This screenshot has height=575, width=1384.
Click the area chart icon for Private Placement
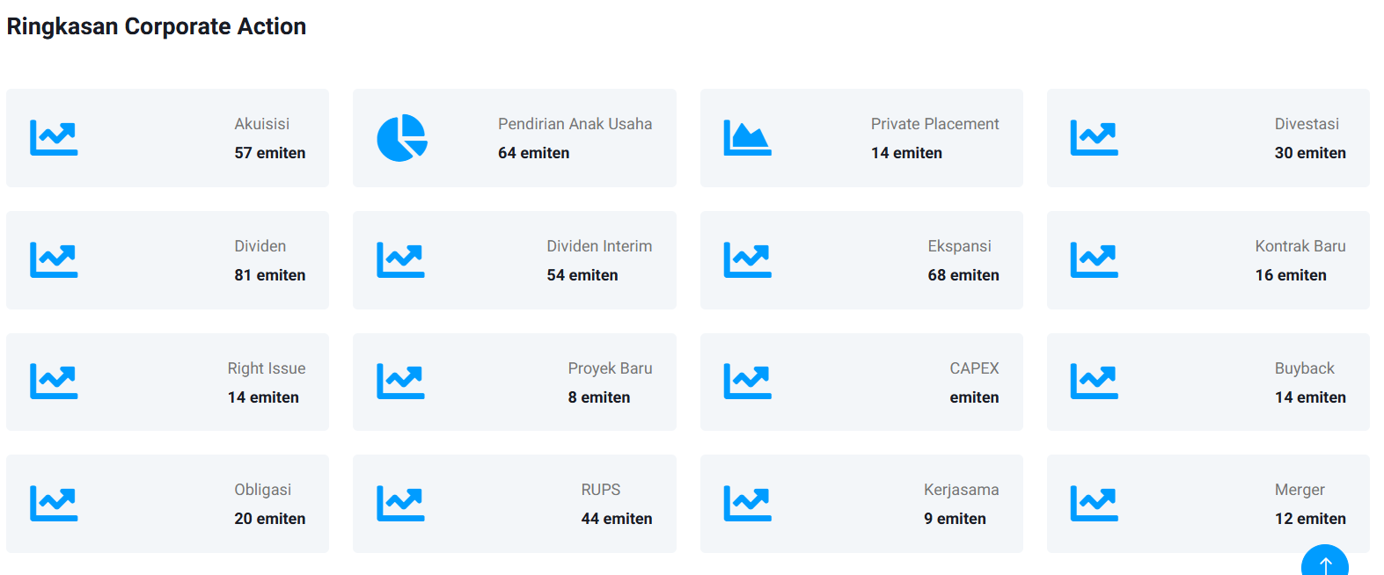(747, 138)
